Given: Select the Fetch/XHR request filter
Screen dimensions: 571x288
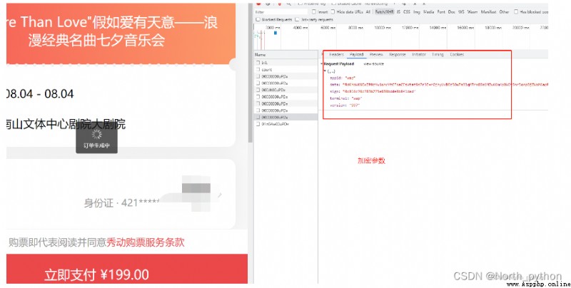Looking at the screenshot, I should click(384, 12).
